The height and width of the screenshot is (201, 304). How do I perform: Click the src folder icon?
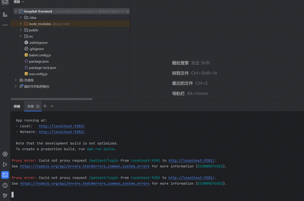tap(26, 36)
